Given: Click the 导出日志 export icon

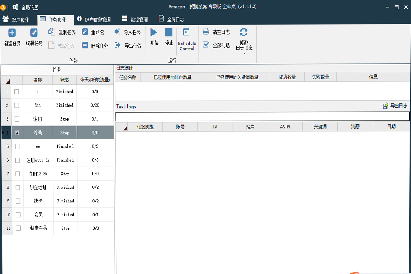Looking at the screenshot, I should pos(386,106).
